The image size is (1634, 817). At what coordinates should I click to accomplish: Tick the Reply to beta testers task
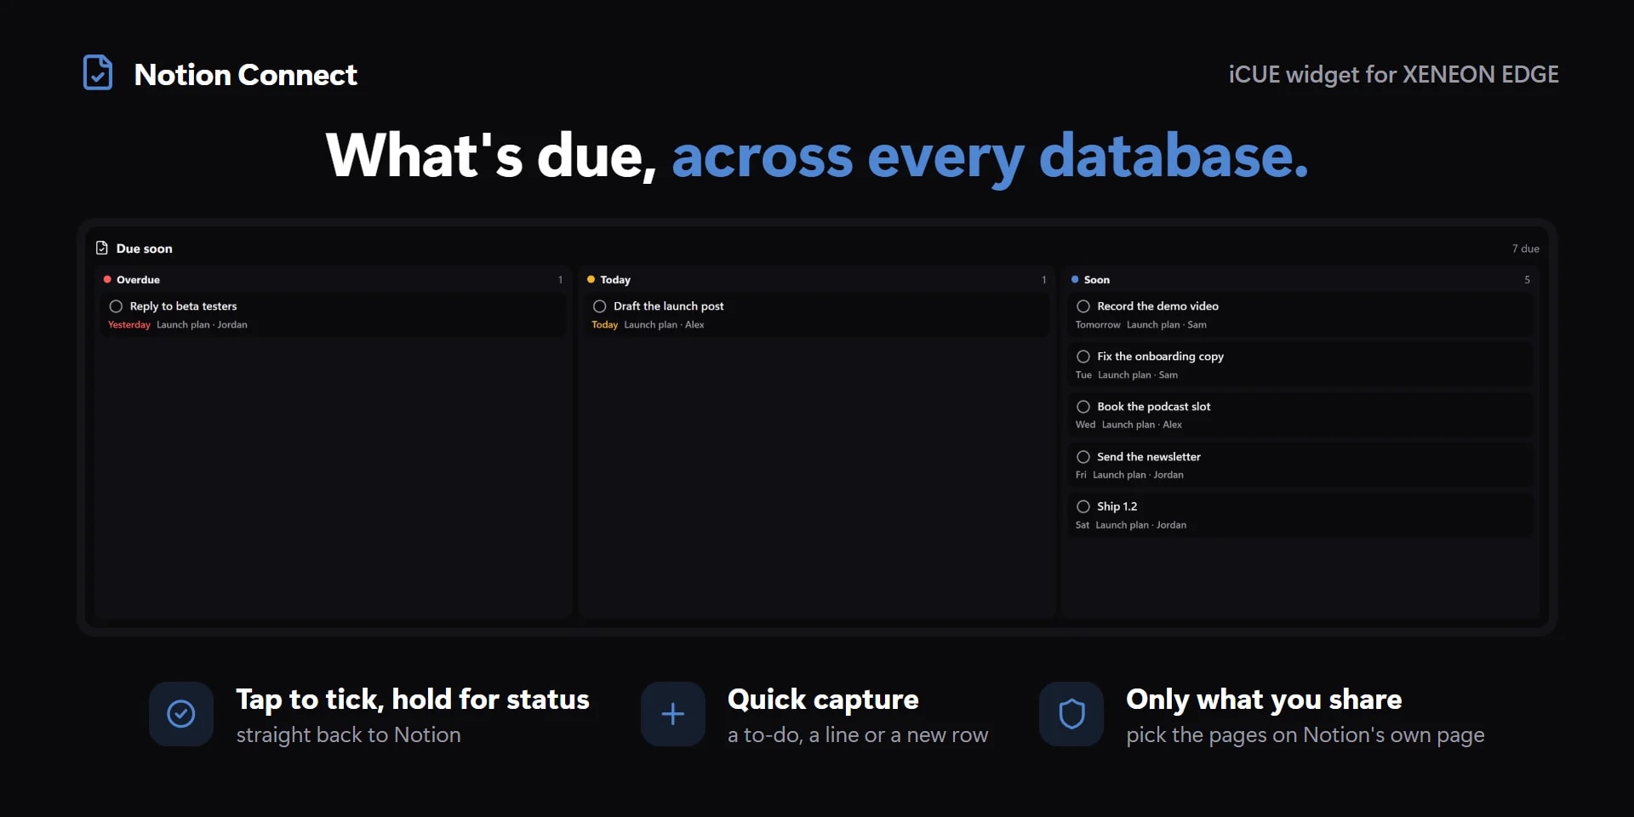coord(117,306)
